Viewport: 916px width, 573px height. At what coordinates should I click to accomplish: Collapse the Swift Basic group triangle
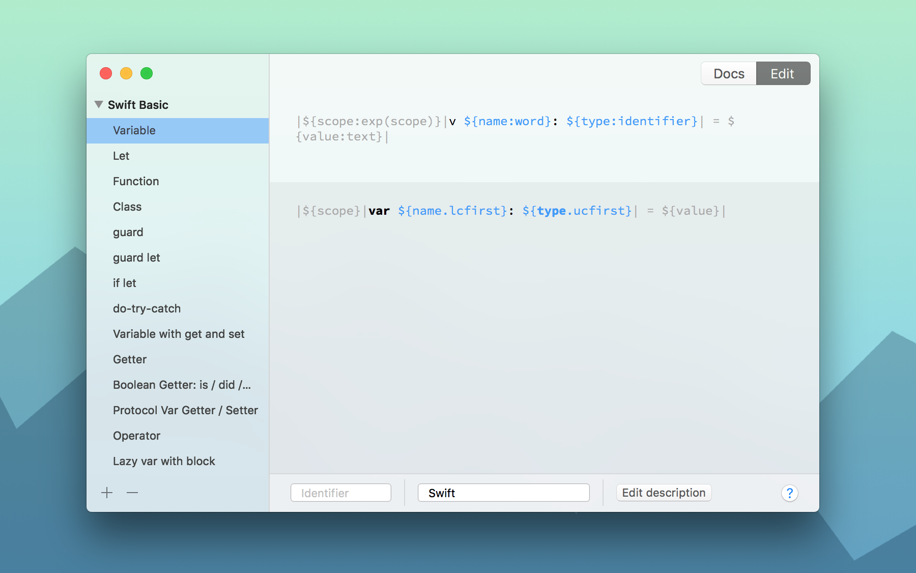pyautogui.click(x=99, y=104)
